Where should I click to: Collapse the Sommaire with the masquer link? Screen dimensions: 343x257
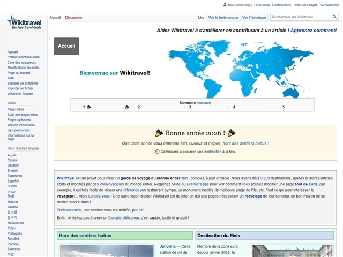tap(204, 103)
